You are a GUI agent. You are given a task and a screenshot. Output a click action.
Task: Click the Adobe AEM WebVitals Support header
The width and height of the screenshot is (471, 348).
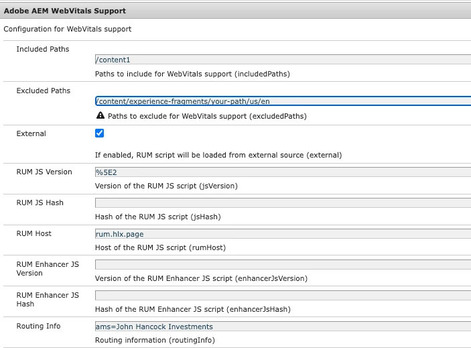point(65,11)
